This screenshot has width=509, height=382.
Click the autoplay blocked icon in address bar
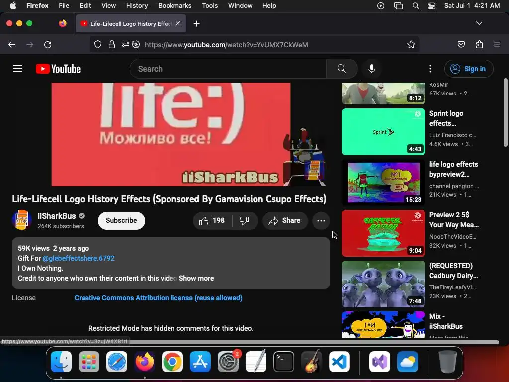(136, 44)
